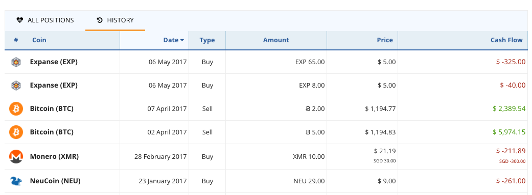
Task: Open the Monero (XMR) coin link
Action: 54,157
